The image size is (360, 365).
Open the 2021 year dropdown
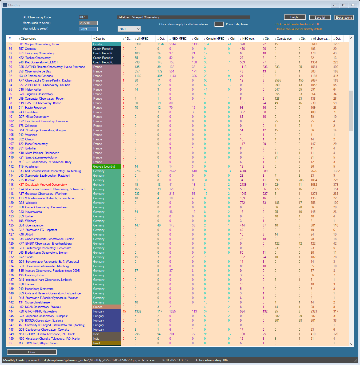tap(129, 29)
